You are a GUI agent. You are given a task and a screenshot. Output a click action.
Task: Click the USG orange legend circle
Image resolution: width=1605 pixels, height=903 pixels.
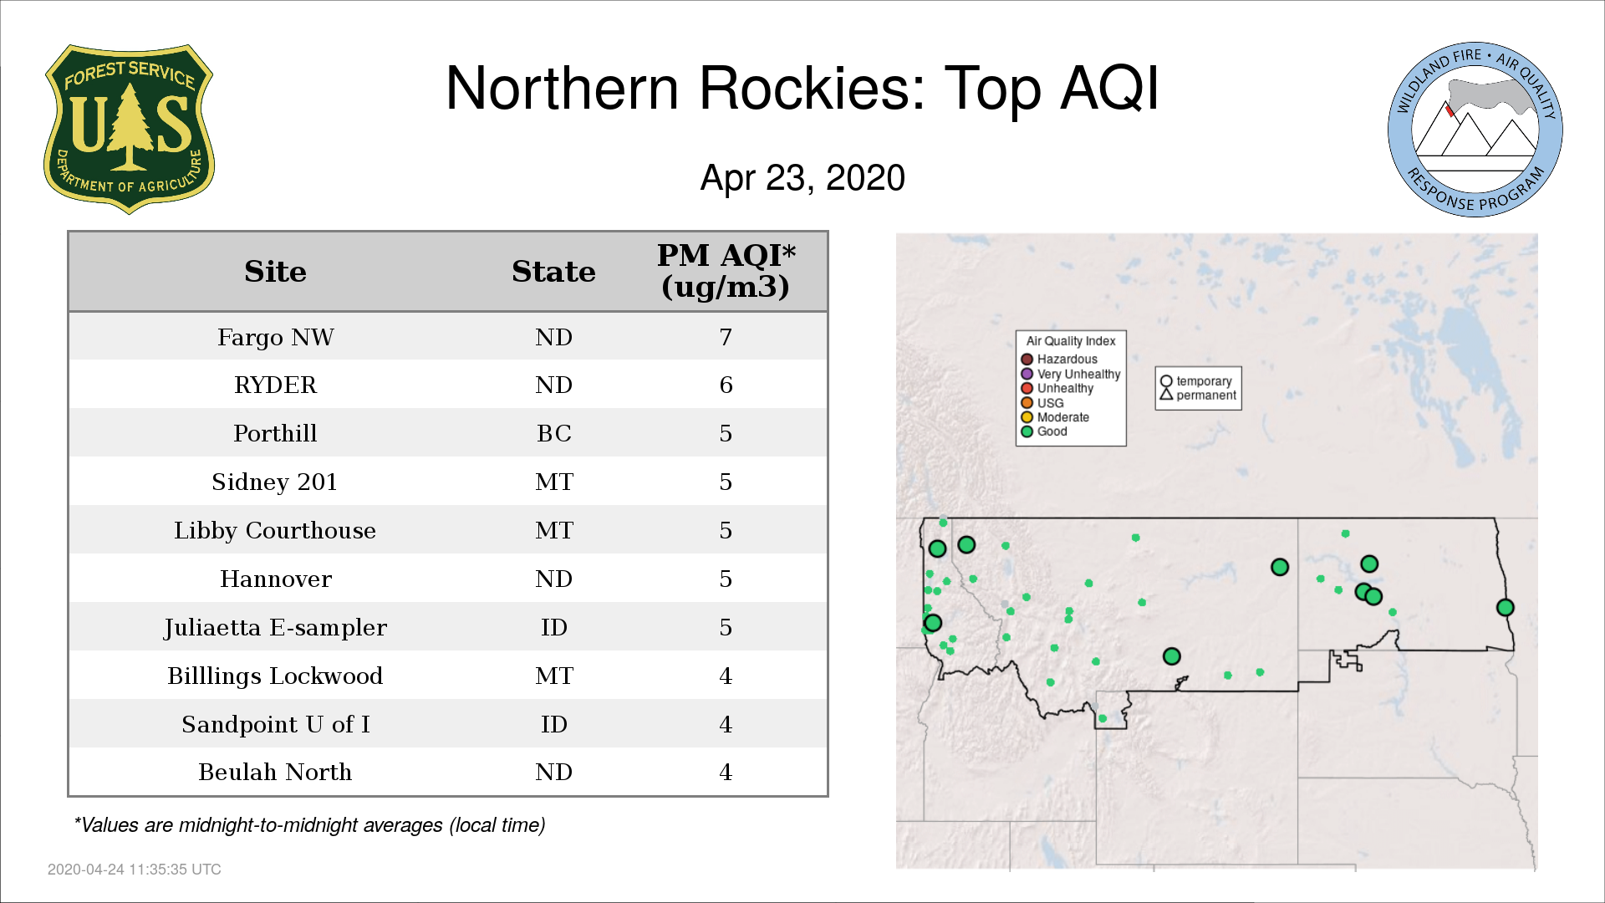[1027, 403]
